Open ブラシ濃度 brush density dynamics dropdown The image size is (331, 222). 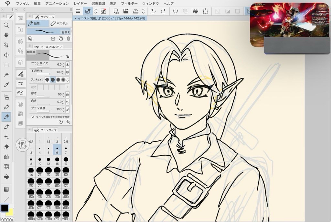coord(67,109)
